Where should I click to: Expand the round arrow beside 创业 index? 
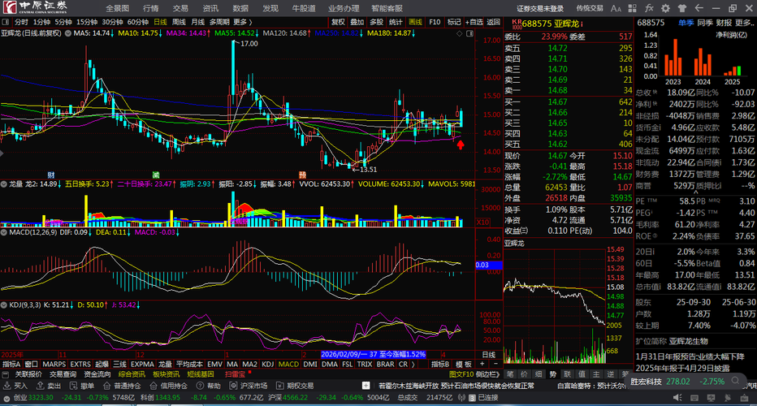coord(6,398)
